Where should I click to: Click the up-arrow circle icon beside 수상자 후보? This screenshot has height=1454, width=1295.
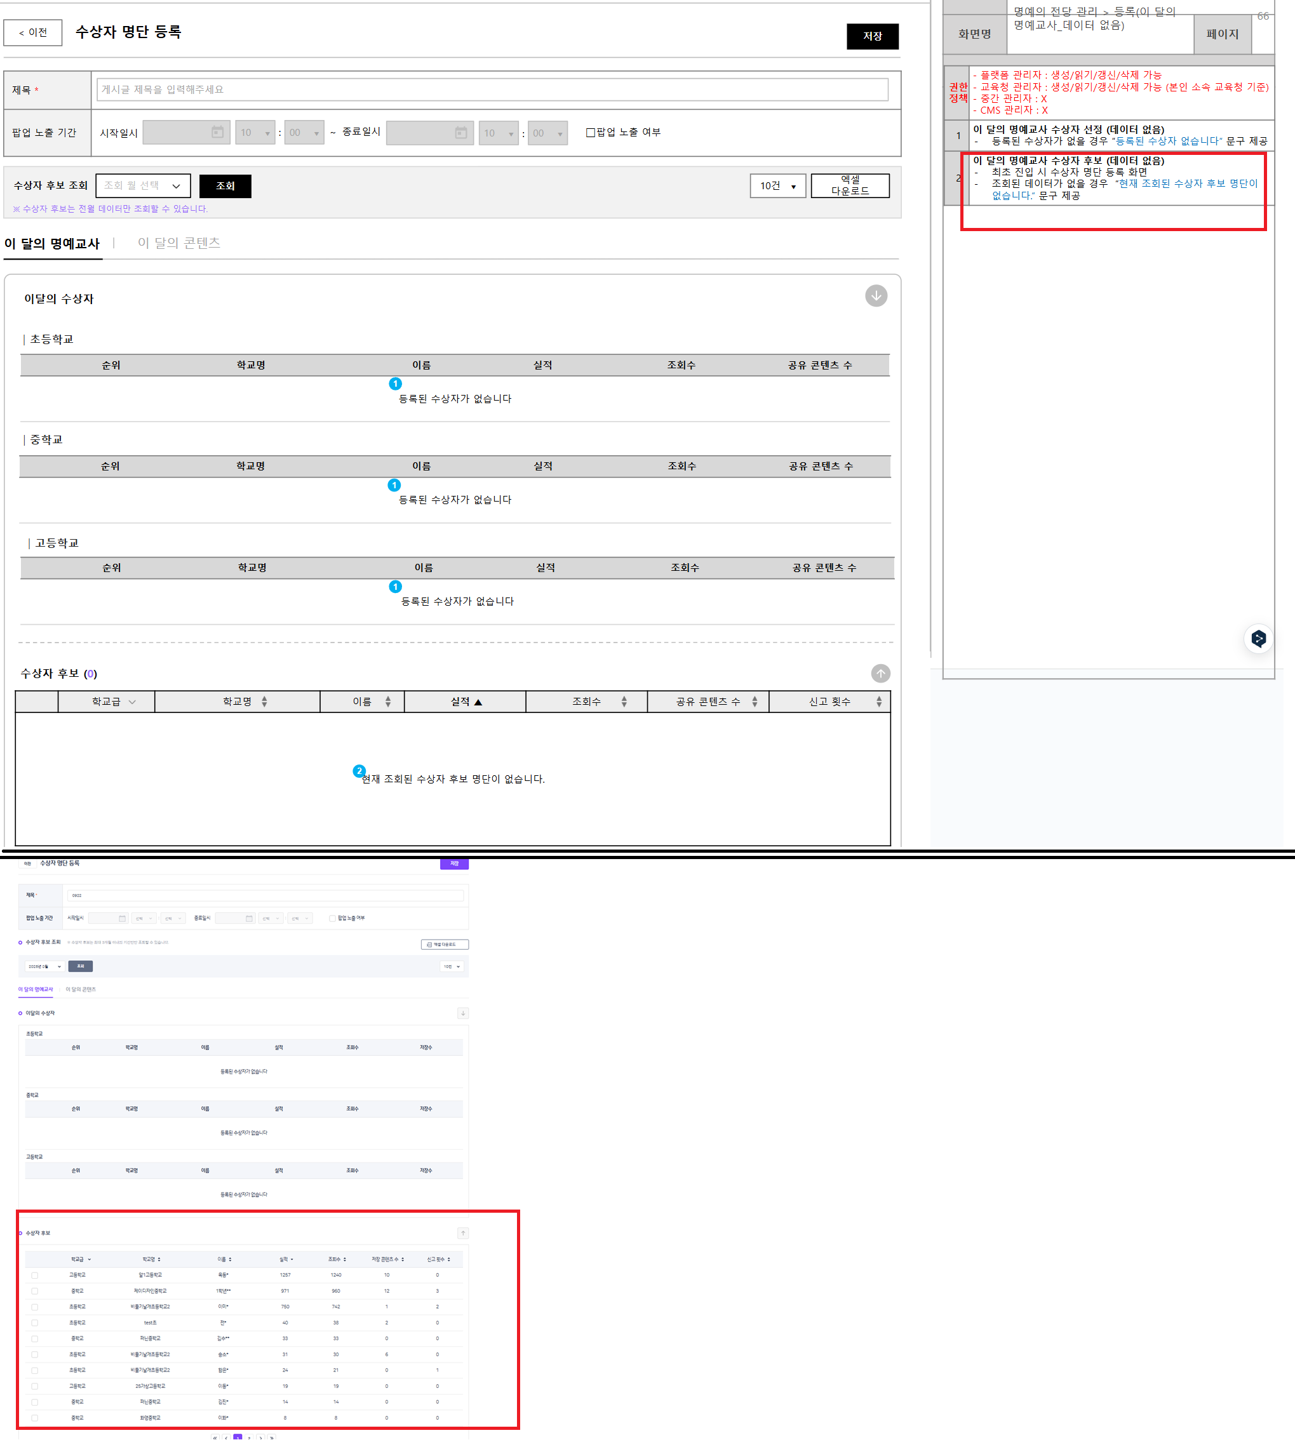[x=880, y=674]
